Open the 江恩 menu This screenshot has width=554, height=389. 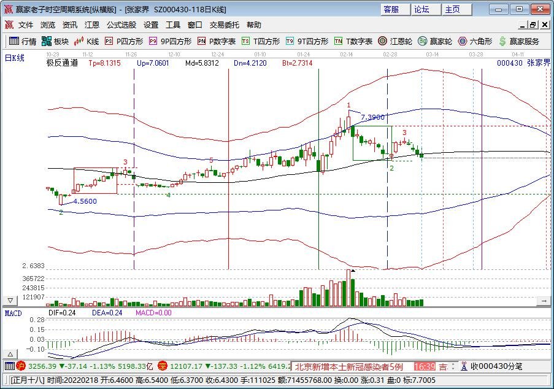coord(92,25)
